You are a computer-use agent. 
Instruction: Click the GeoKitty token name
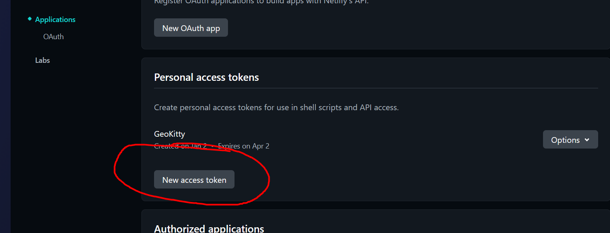tap(170, 134)
